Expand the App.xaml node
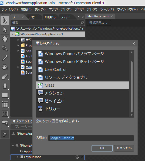The height and width of the screenshot is (161, 145). coord(18,51)
